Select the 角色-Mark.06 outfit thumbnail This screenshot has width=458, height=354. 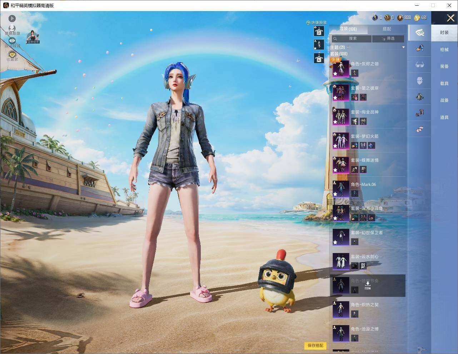pyautogui.click(x=341, y=189)
